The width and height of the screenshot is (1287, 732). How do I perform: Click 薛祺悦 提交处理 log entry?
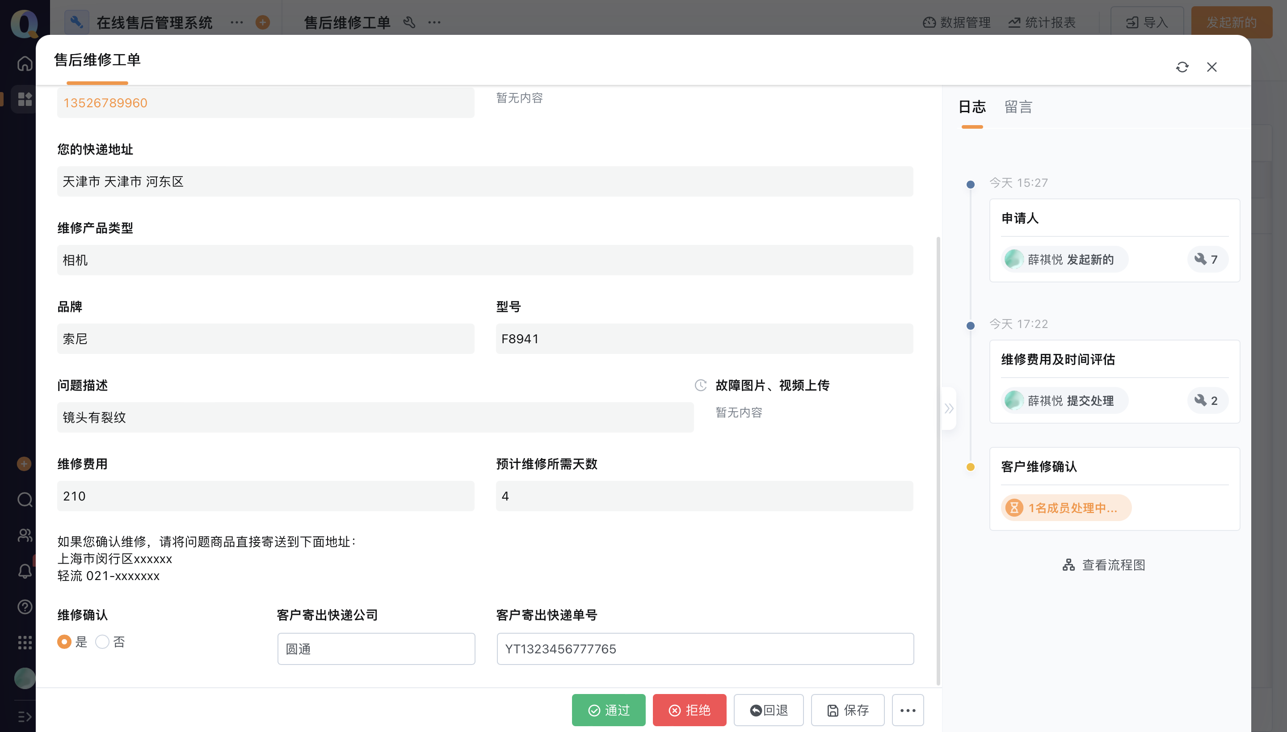click(x=1064, y=400)
